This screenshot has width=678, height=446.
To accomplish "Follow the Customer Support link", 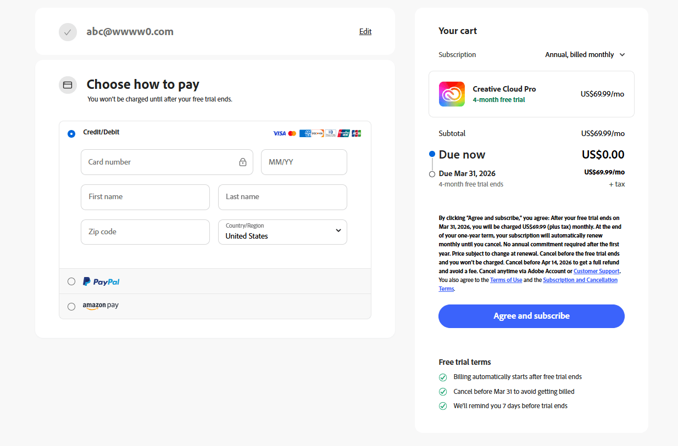I will (596, 271).
